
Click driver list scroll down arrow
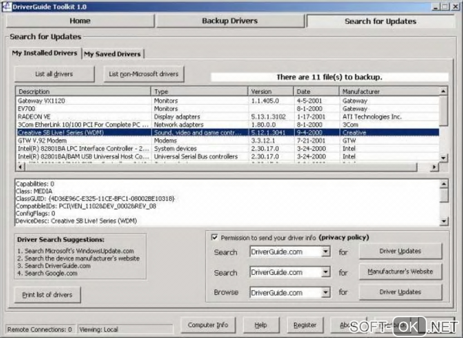pos(443,158)
